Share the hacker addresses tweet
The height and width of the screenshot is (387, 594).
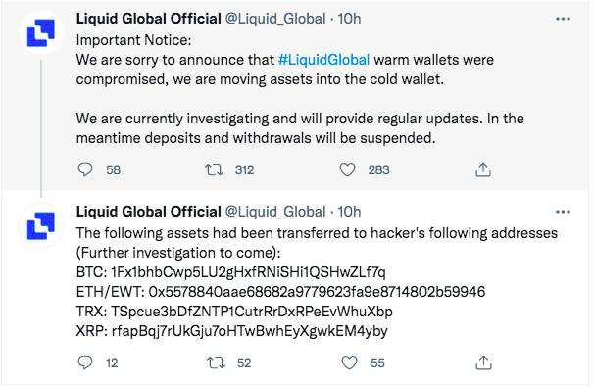[483, 363]
